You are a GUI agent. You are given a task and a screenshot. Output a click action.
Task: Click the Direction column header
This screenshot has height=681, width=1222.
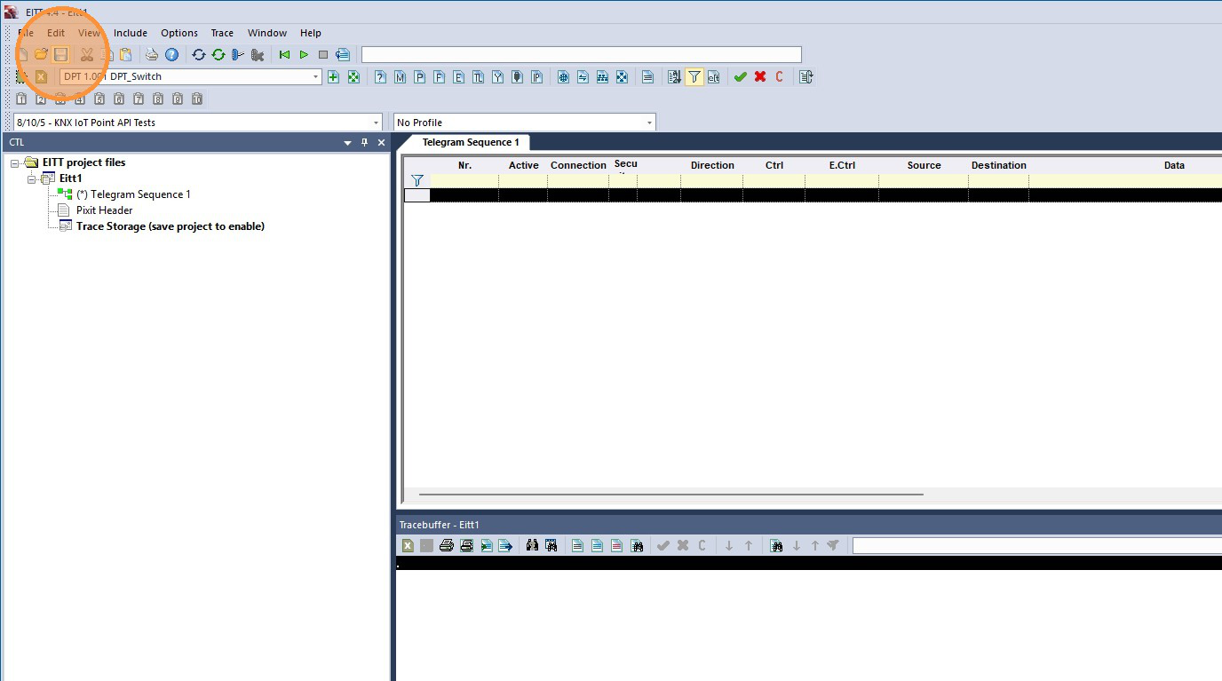point(712,165)
